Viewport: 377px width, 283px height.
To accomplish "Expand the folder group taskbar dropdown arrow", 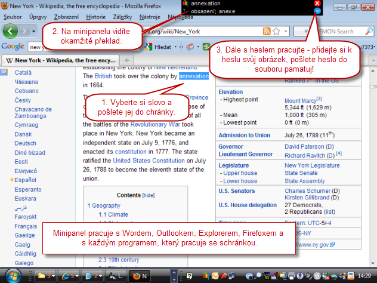I will pyautogui.click(x=53, y=276).
